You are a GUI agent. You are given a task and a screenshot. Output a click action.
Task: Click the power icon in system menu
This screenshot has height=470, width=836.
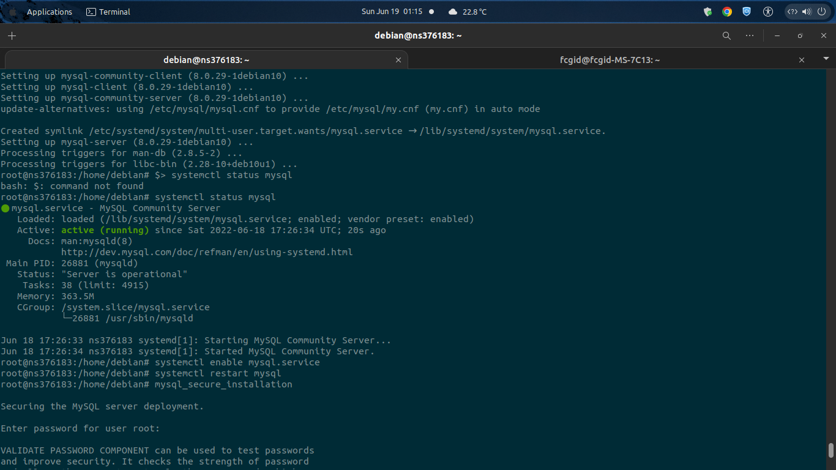[x=821, y=12]
